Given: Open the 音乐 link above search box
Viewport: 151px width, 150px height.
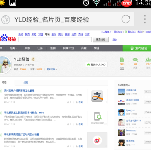Looking at the screenshot, I should coord(54,34).
